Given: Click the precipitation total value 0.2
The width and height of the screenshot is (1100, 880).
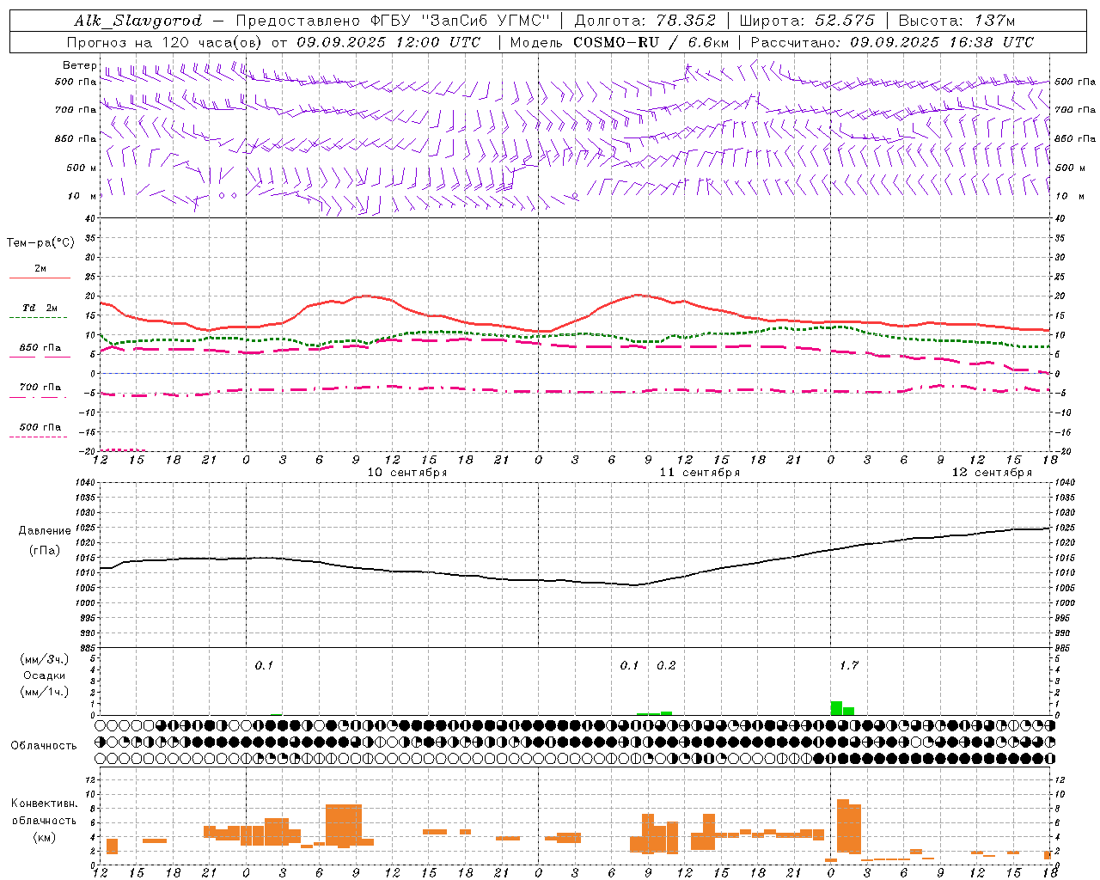Looking at the screenshot, I should tap(666, 665).
